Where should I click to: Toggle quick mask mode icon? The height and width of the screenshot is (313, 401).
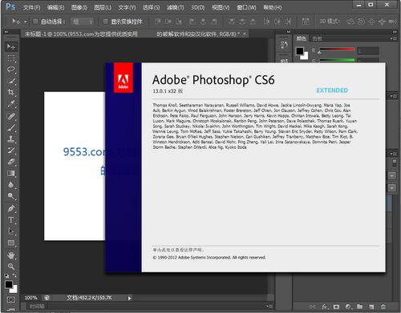pos(10,299)
